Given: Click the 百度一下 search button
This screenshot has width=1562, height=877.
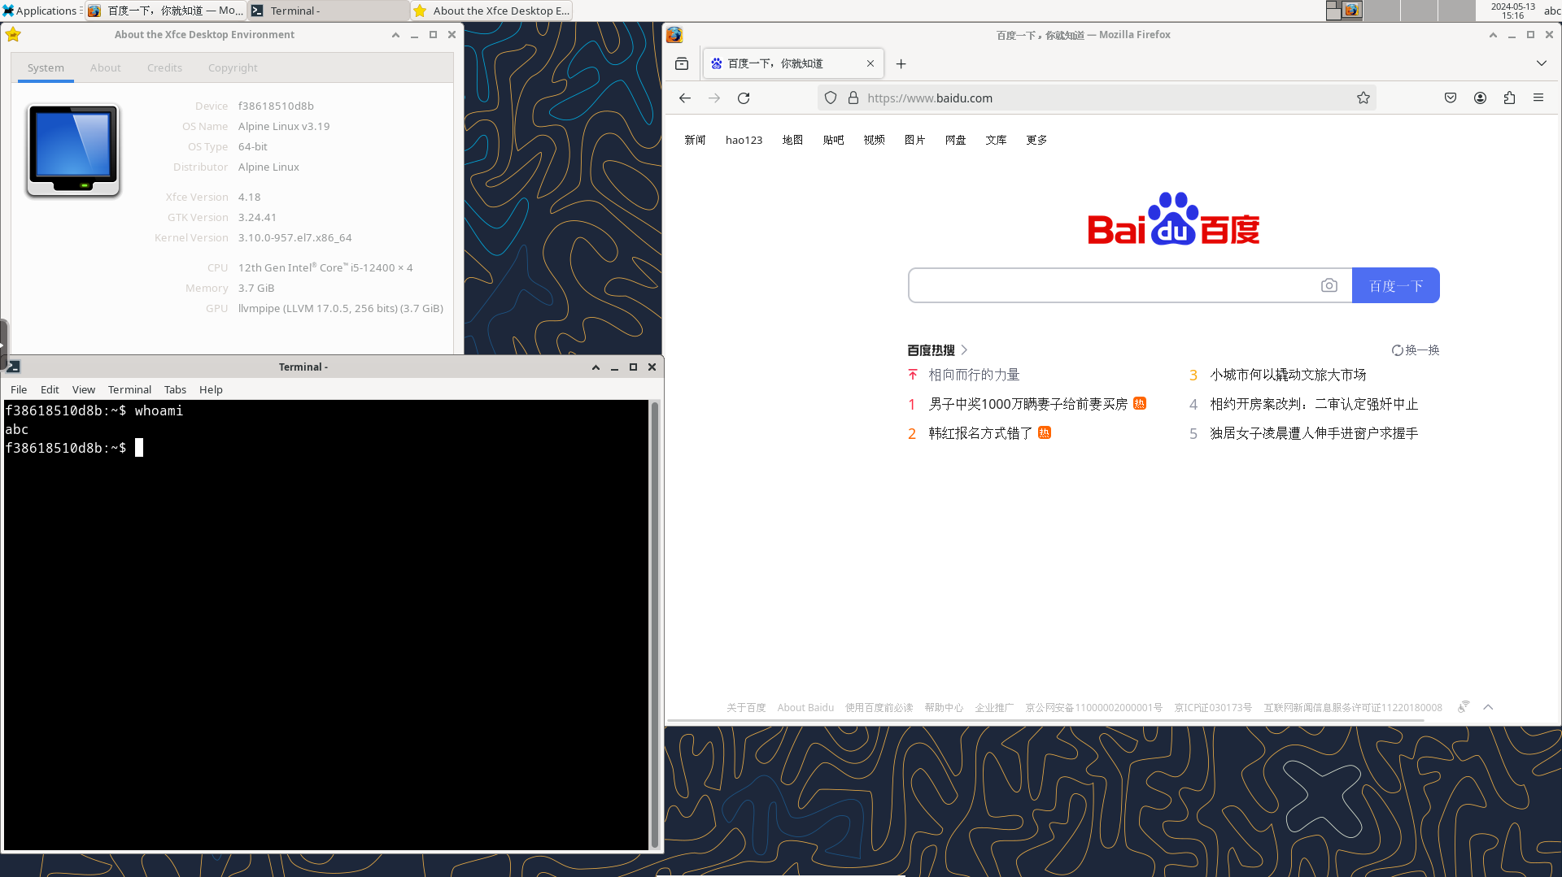Looking at the screenshot, I should pyautogui.click(x=1396, y=285).
